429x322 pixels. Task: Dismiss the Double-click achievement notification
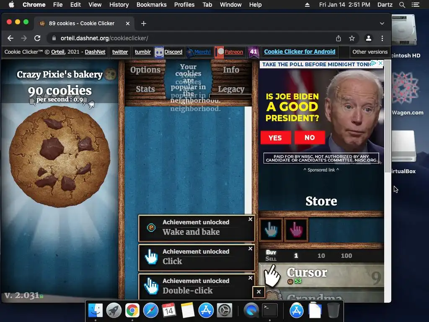pos(251,278)
